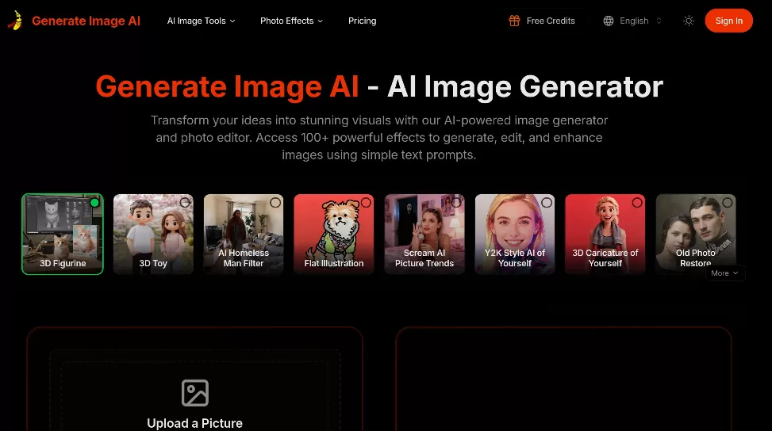772x431 pixels.
Task: Open the English language selector
Action: pos(632,21)
